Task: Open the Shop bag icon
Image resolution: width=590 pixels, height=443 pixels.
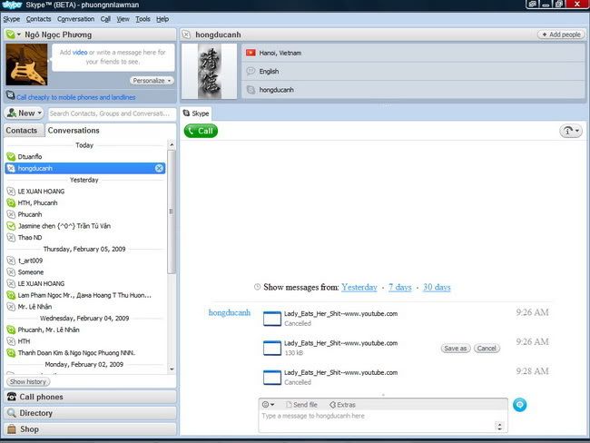Action: pyautogui.click(x=11, y=429)
